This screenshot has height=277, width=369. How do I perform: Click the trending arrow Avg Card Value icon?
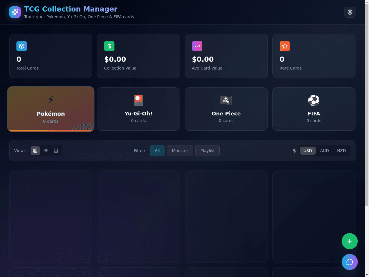[x=197, y=46]
